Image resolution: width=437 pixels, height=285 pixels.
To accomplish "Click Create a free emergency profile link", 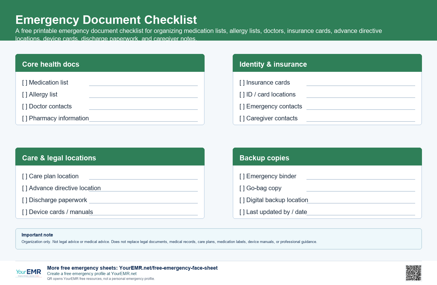I will (92, 274).
